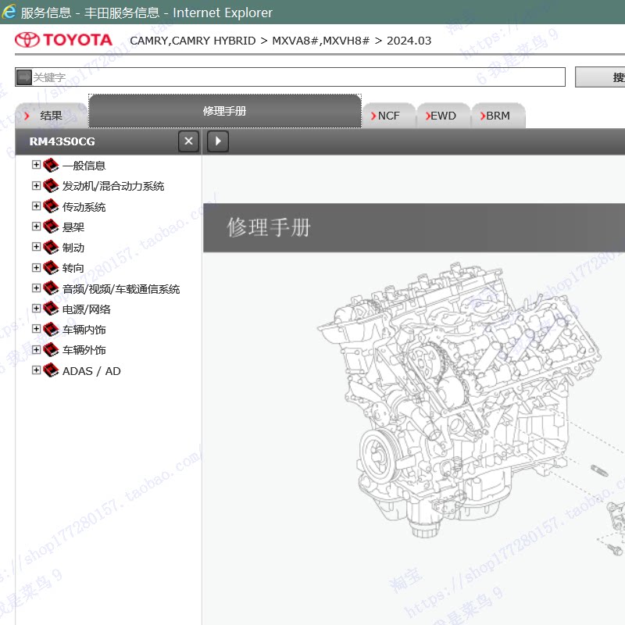625x625 pixels.
Task: Click the red book icon beside 车辆内饰
Action: pyautogui.click(x=51, y=329)
